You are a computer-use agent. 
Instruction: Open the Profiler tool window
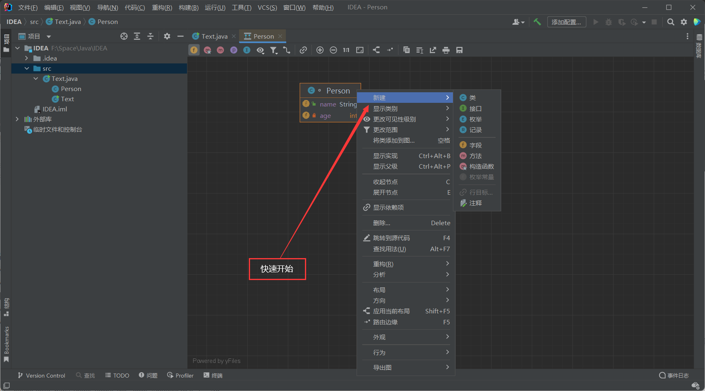180,375
